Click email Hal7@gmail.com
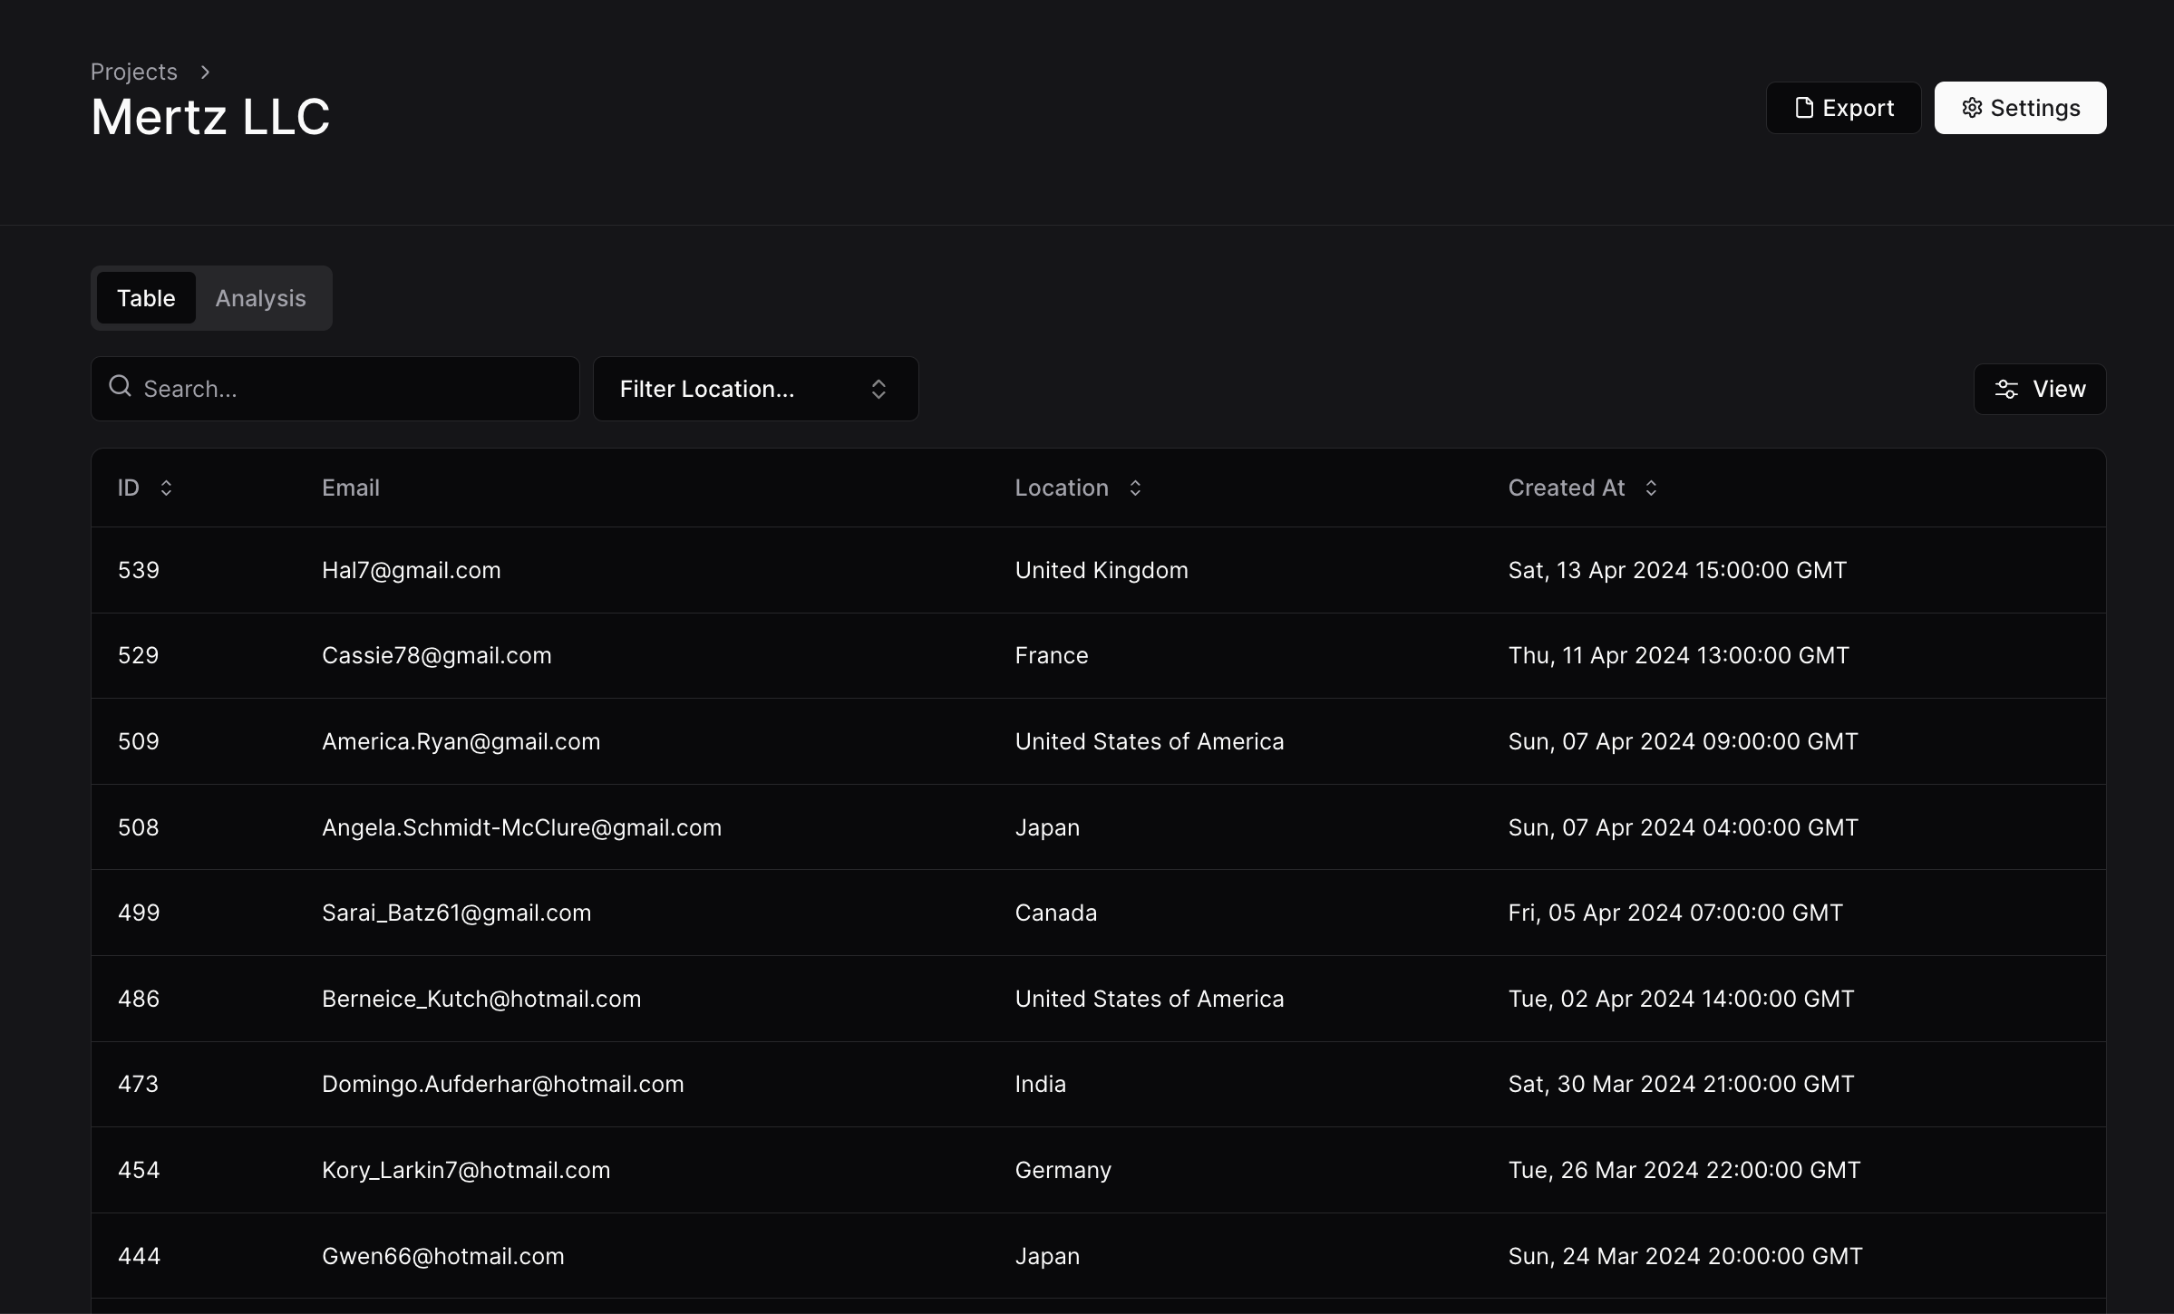 pos(412,570)
